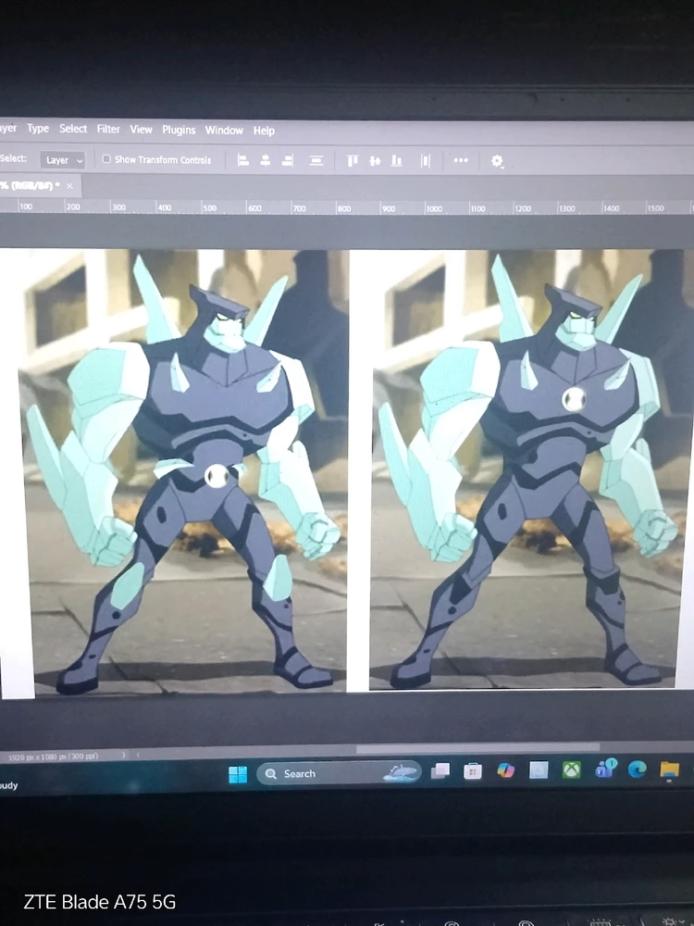
Task: Open the Xbox app from the taskbar
Action: [571, 770]
